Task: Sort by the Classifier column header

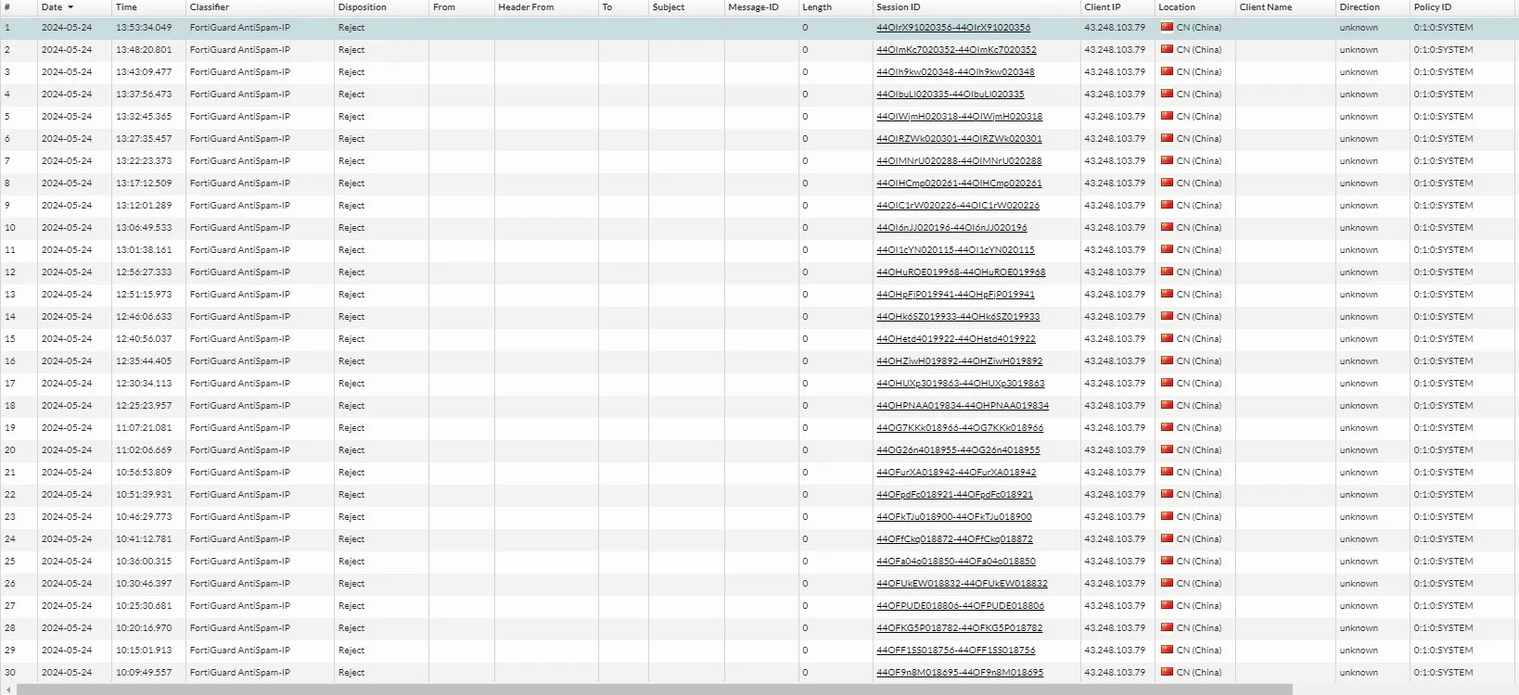Action: [210, 7]
